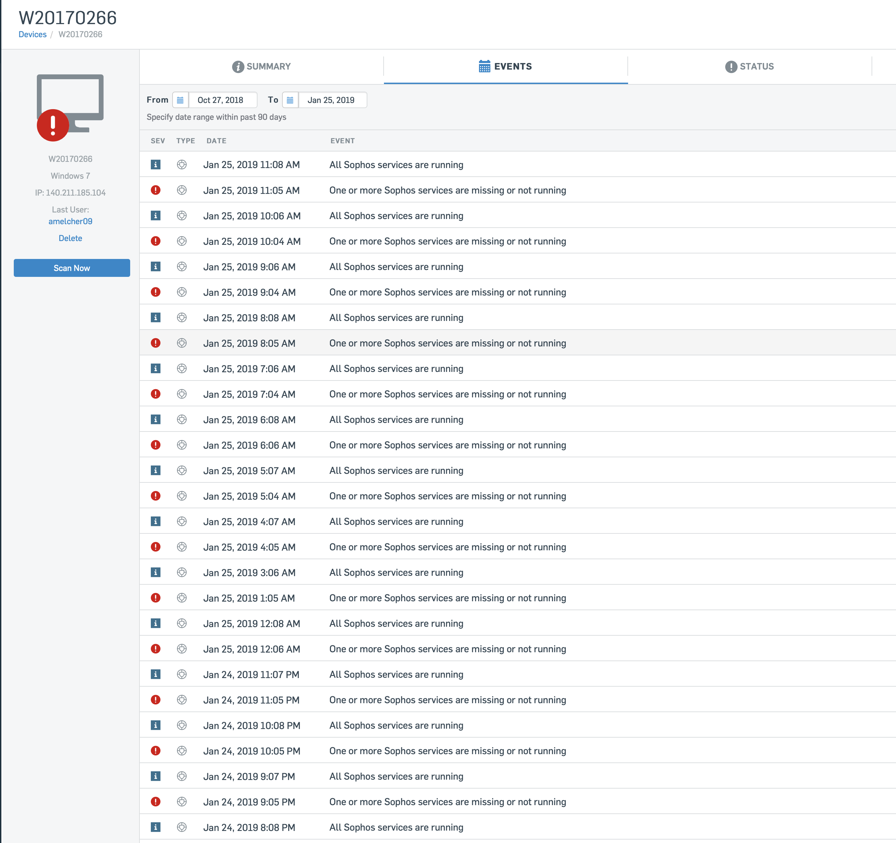
Task: Click the EVENT column header
Action: [x=343, y=140]
